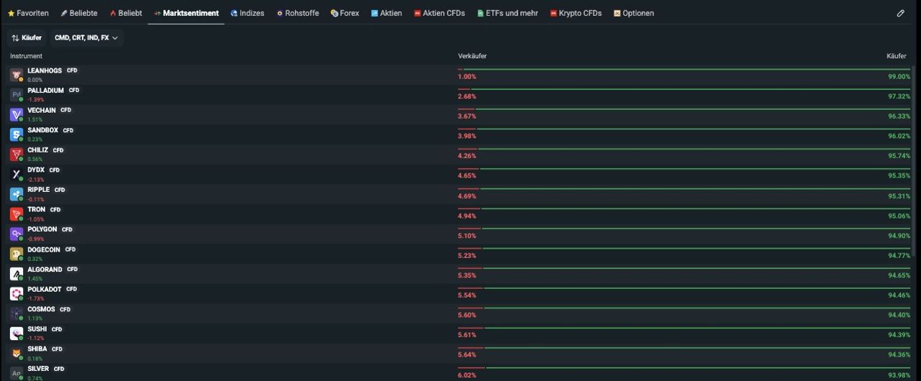Expand the CMD, CRT, IND, FX filter dropdown
Image resolution: width=921 pixels, height=381 pixels.
tap(86, 37)
